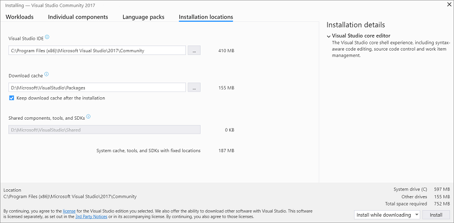Collapse the Visual Studio core editor section
Image resolution: width=454 pixels, height=223 pixels.
tap(328, 37)
